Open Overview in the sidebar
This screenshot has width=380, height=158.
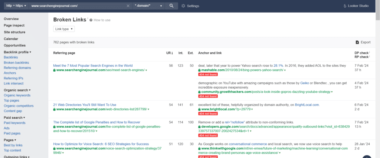pos(11,19)
